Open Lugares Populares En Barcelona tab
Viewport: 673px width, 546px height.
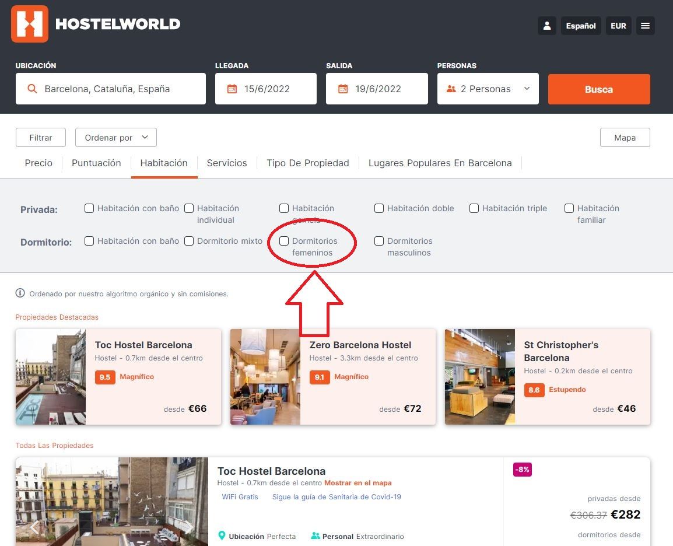(x=440, y=163)
